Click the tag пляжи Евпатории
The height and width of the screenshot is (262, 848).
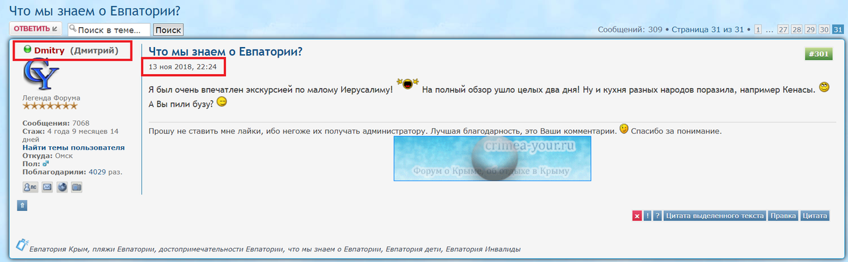(124, 249)
